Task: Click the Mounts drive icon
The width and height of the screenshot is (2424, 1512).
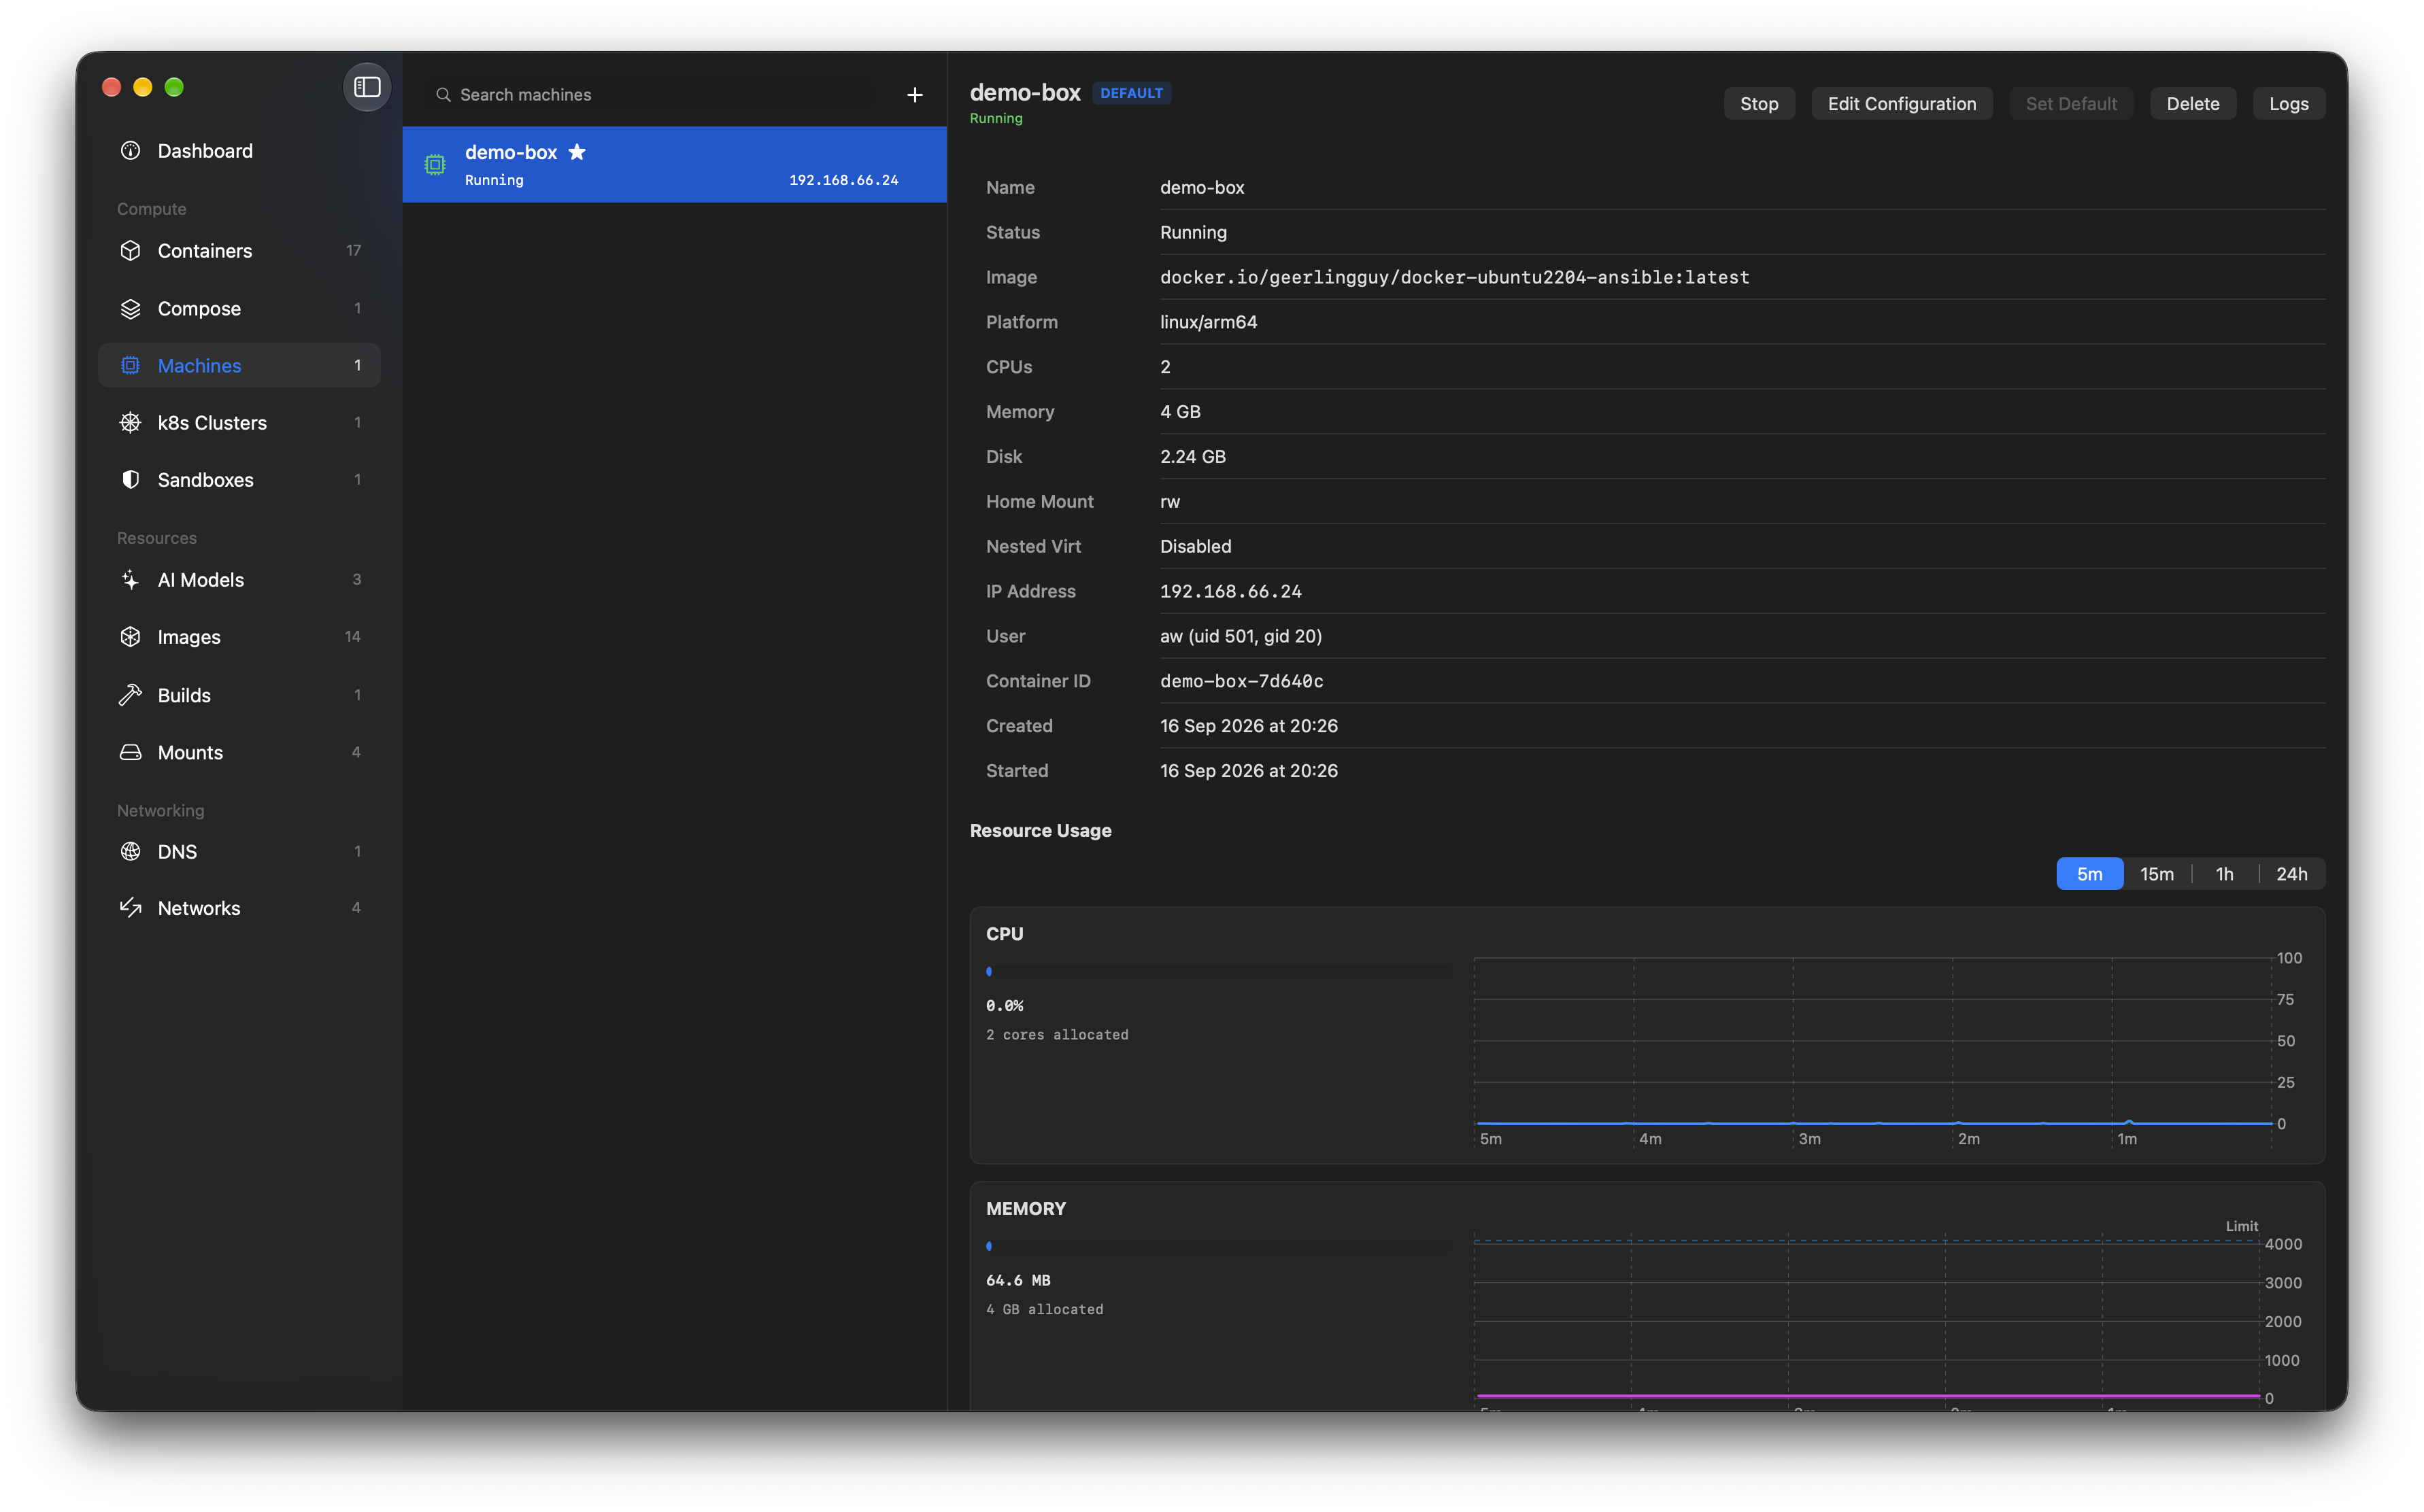Action: (130, 752)
